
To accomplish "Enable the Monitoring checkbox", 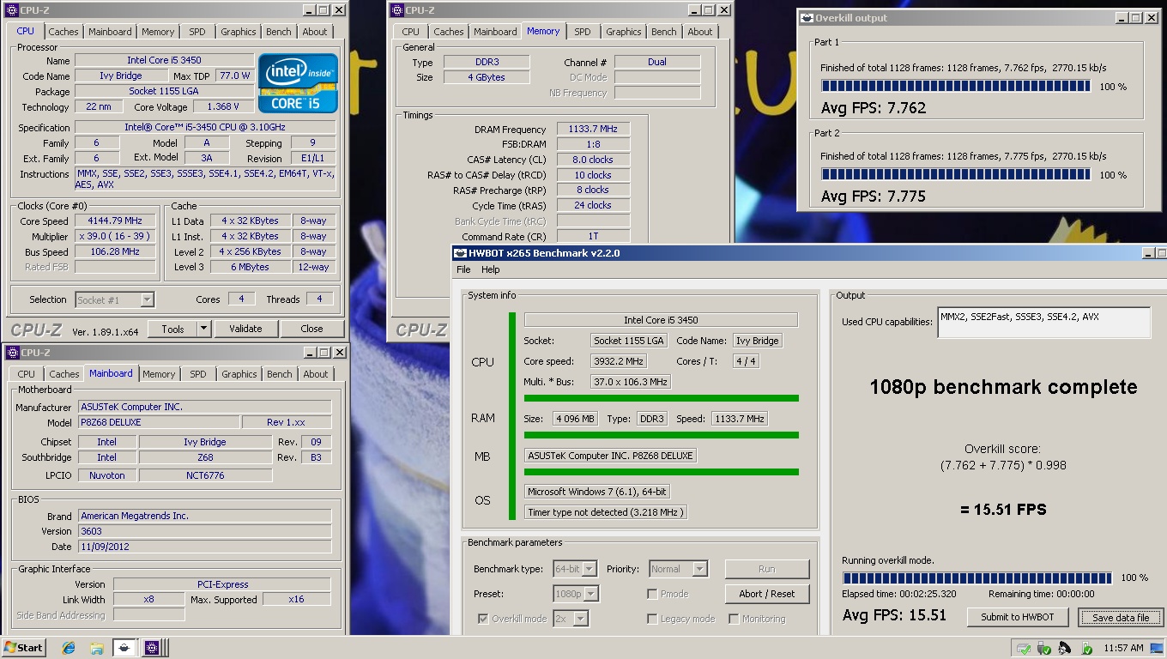I will tap(734, 619).
